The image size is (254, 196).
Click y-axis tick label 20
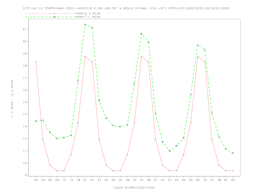tap(24, 42)
